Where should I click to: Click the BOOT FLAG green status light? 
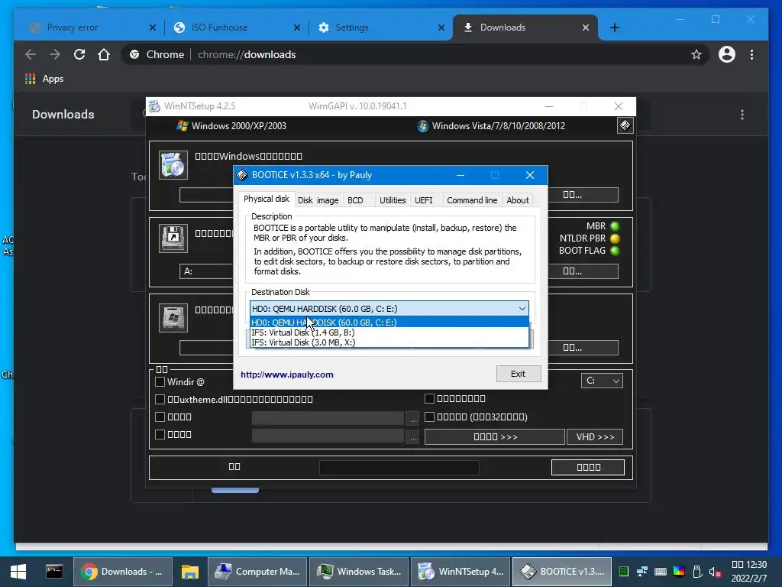coord(615,251)
